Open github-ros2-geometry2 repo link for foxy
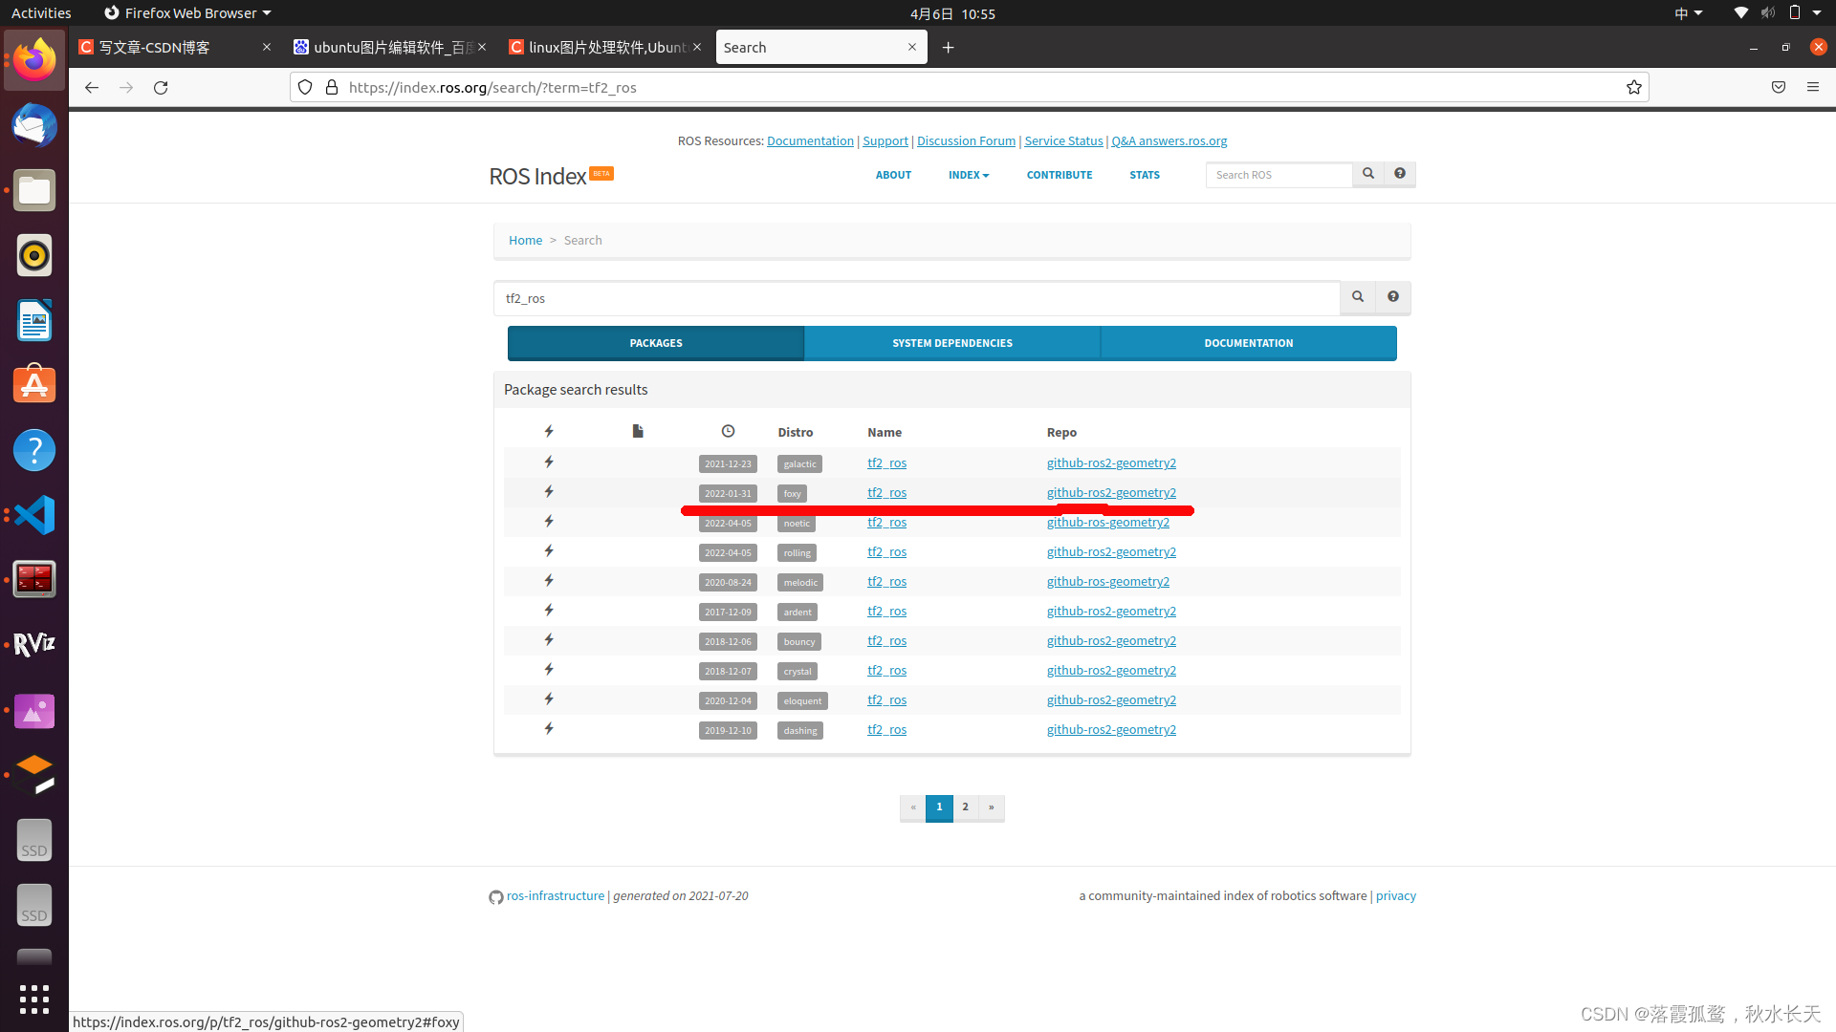The height and width of the screenshot is (1032, 1836). 1111,492
